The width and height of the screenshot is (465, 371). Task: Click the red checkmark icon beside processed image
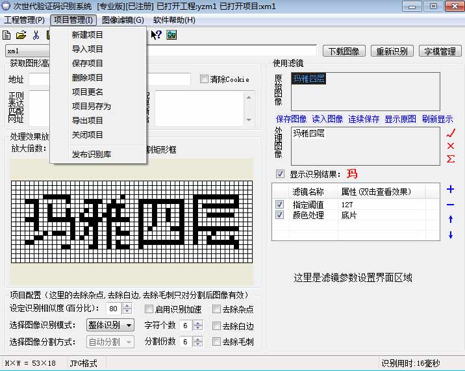[451, 133]
